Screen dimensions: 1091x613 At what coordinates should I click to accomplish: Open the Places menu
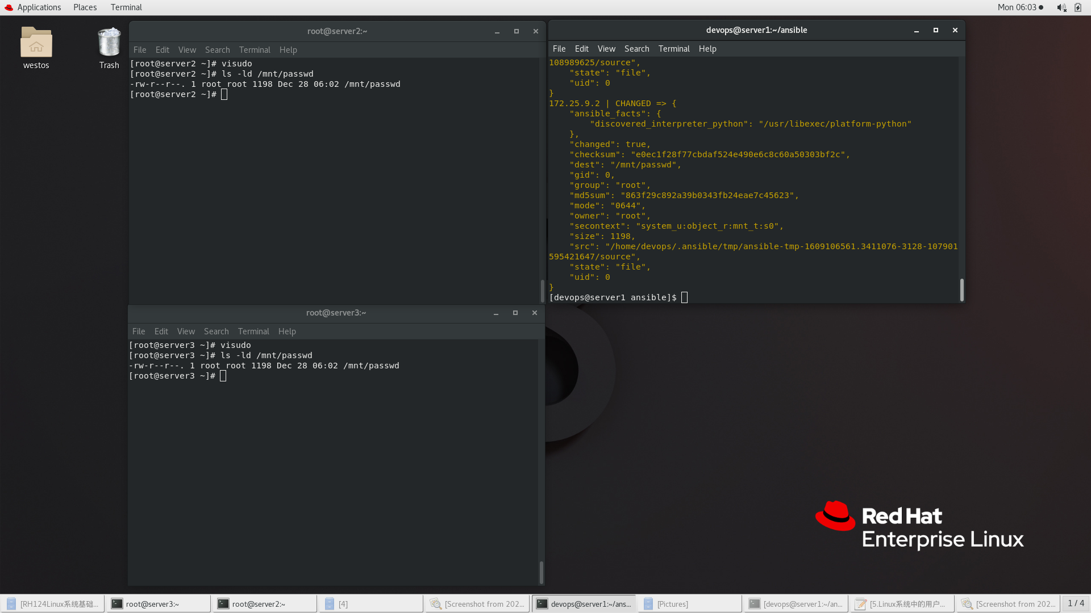point(85,7)
